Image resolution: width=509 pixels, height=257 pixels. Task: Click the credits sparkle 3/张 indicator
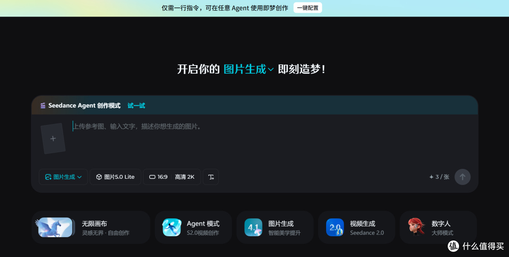coord(439,177)
